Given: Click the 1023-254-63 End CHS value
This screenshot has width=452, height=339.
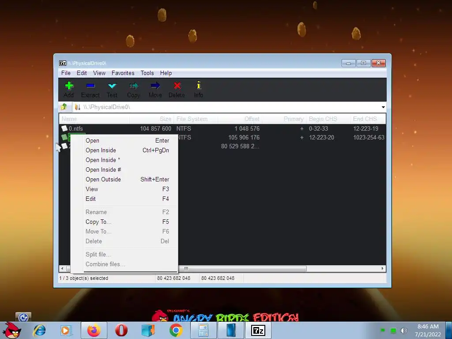Looking at the screenshot, I should [369, 138].
